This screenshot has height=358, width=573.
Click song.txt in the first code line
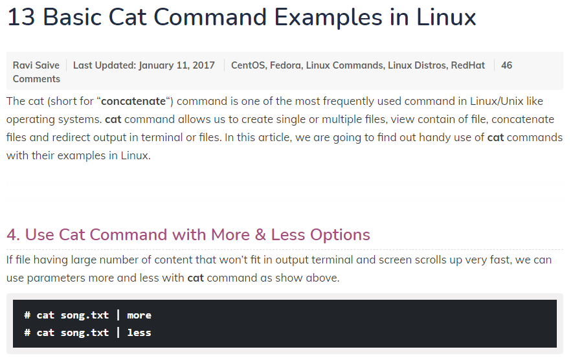tap(85, 315)
